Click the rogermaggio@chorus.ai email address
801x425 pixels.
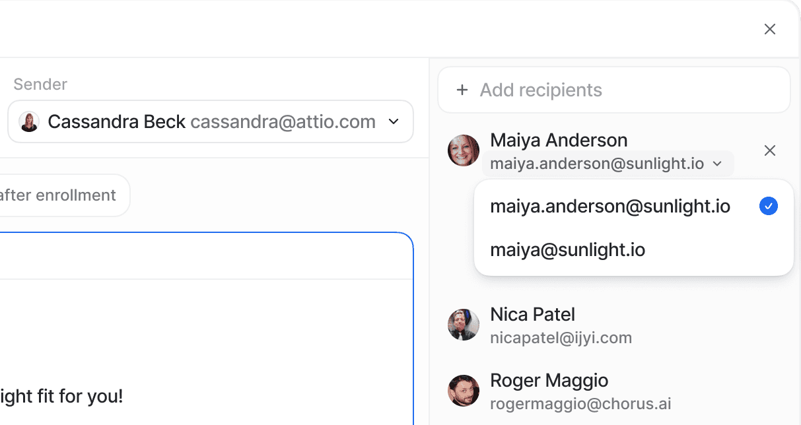coord(580,404)
